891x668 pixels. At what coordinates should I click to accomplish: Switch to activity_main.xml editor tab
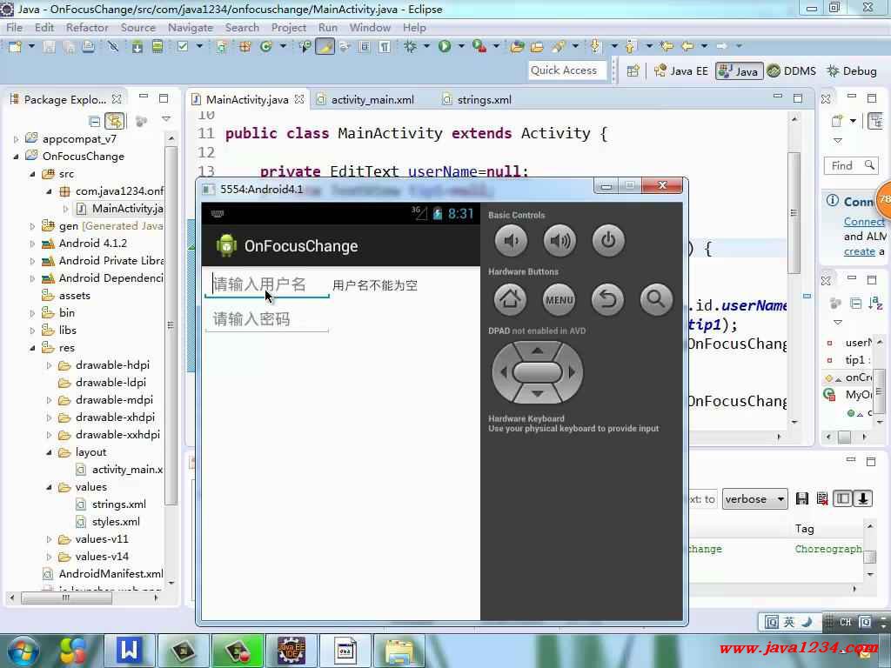point(372,100)
